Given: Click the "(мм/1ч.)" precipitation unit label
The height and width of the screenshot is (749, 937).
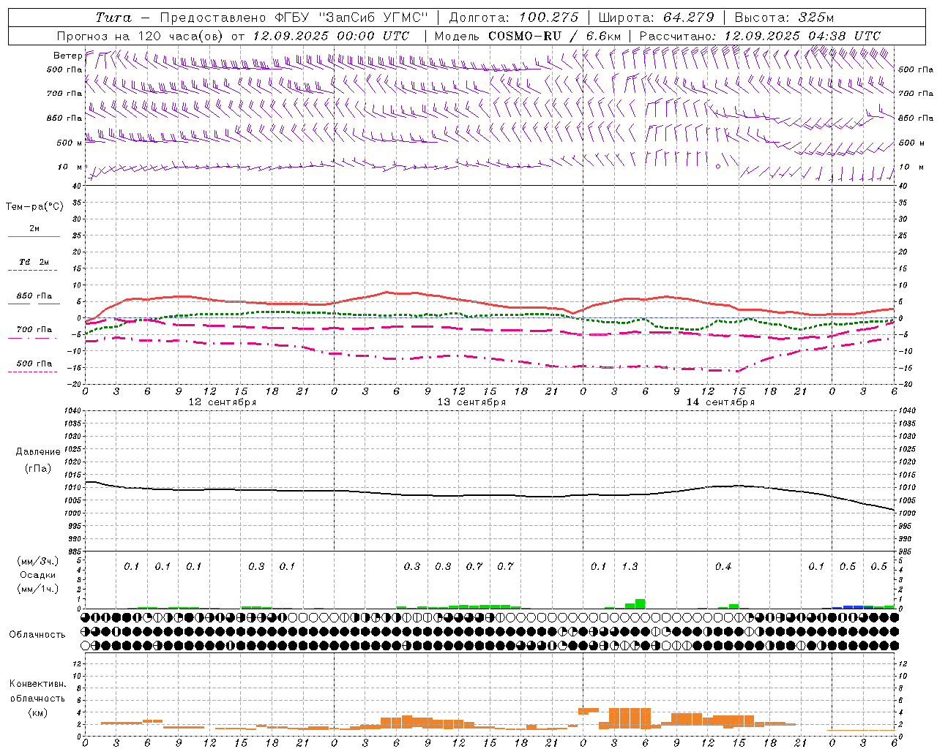Looking at the screenshot, I should point(38,588).
